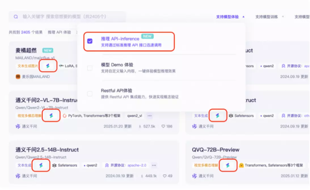
Task: Open the apache-2.0 license link
Action: [137, 165]
